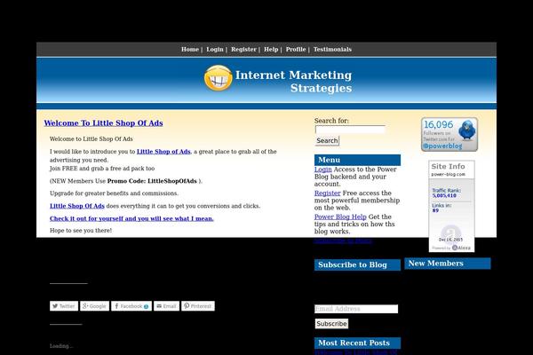Focus the Email Address subscription field
Image resolution: width=533 pixels, height=355 pixels.
click(356, 309)
